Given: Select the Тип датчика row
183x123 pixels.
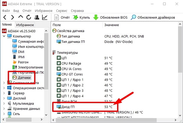Looking at the screenshot, I should [x=100, y=36].
